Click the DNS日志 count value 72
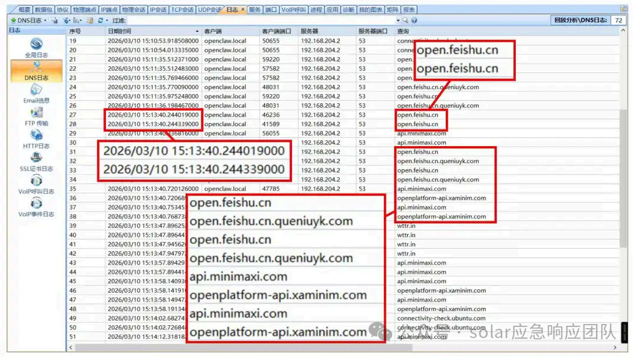636x357 pixels. pyautogui.click(x=618, y=20)
